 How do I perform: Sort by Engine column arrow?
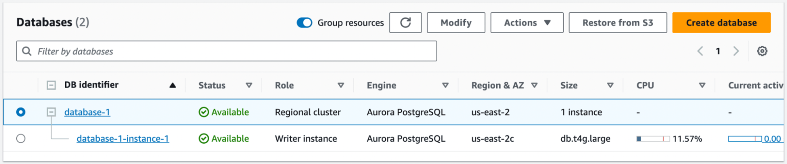(x=445, y=85)
